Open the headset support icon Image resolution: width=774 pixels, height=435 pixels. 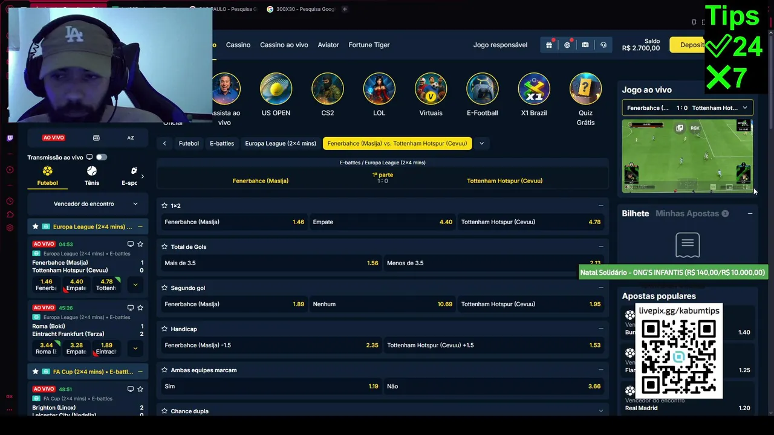click(603, 45)
